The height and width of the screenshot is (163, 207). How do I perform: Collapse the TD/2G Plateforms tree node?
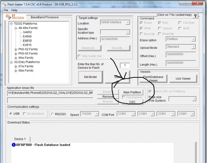(x=11, y=24)
